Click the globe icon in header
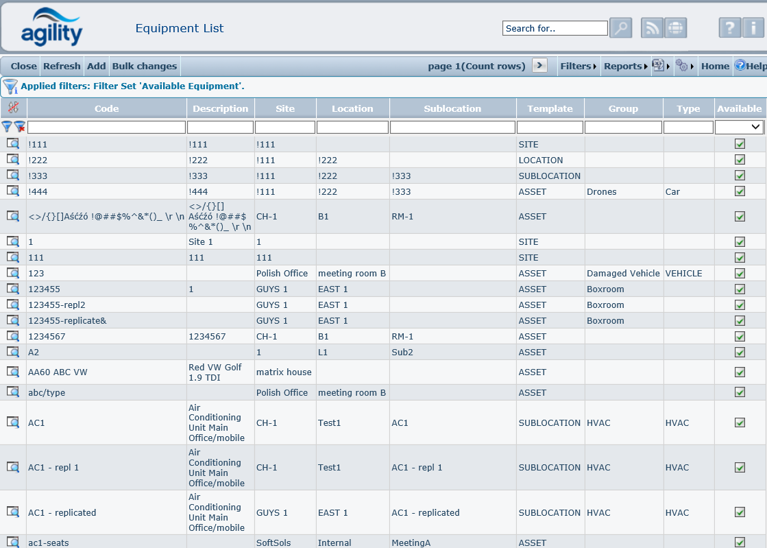 click(x=675, y=28)
